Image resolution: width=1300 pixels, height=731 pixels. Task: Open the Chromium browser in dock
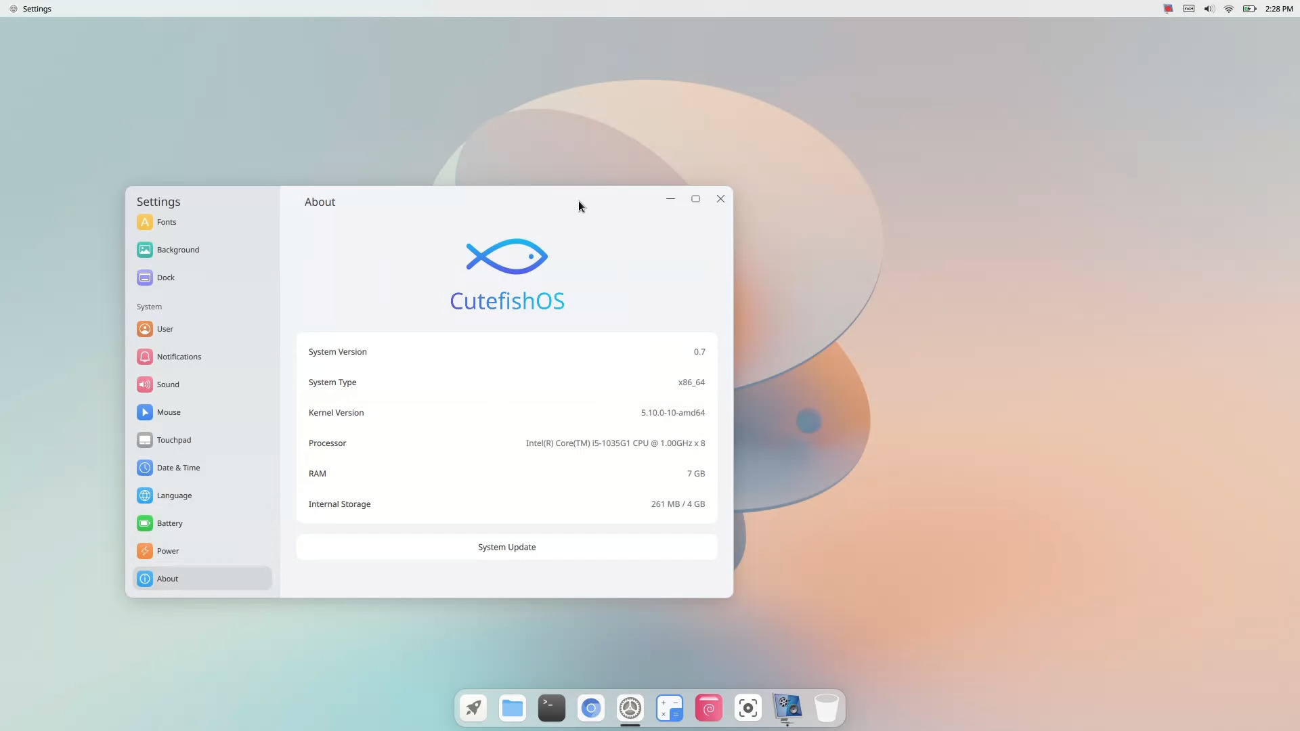click(591, 708)
